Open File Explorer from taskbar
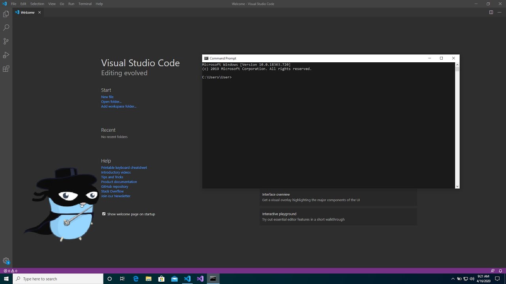Image resolution: width=506 pixels, height=284 pixels. tap(149, 279)
